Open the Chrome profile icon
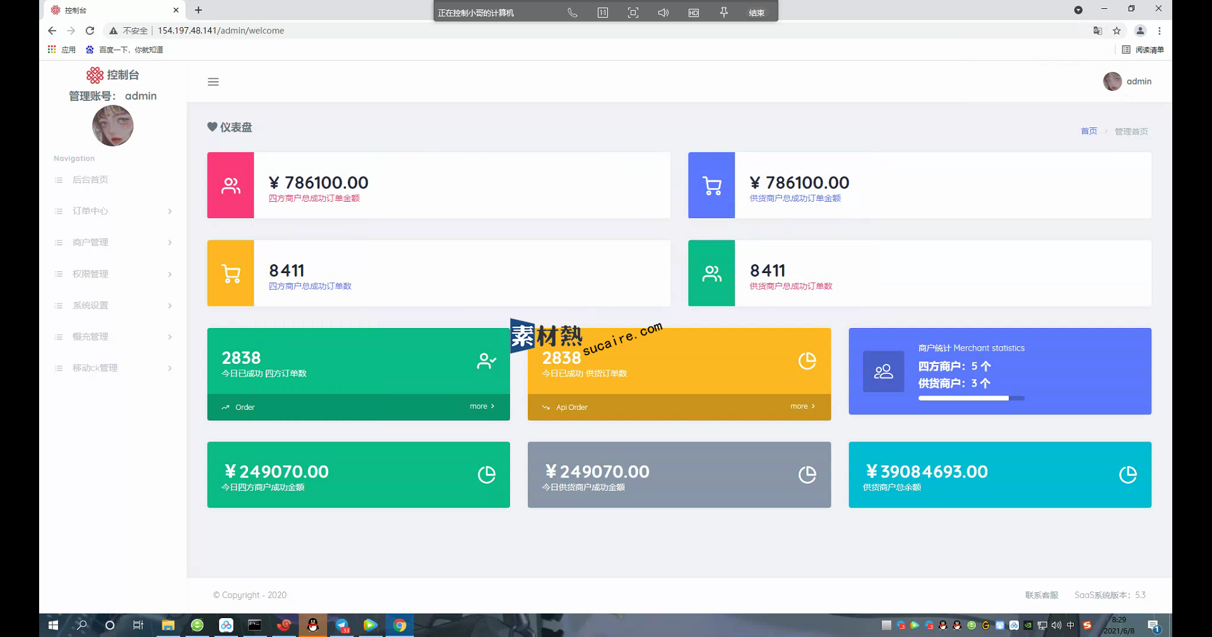Image resolution: width=1212 pixels, height=637 pixels. pyautogui.click(x=1140, y=30)
